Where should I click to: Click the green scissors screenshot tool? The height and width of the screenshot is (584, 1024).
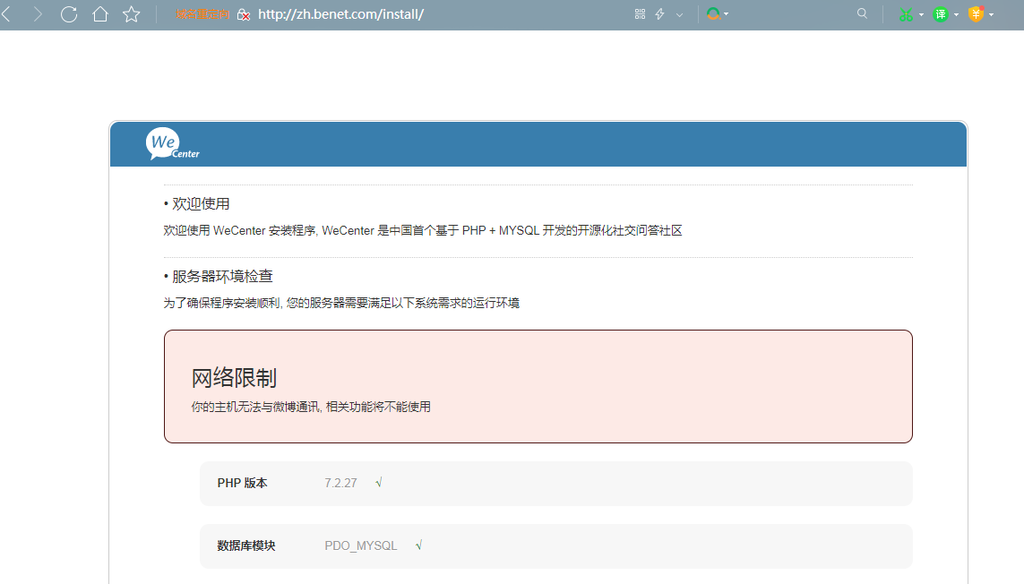point(906,14)
